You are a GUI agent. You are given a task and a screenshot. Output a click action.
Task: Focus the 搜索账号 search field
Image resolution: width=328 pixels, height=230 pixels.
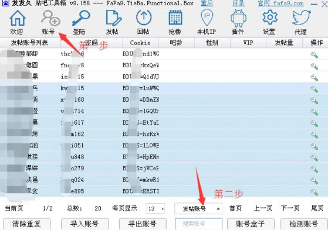tap(198, 224)
